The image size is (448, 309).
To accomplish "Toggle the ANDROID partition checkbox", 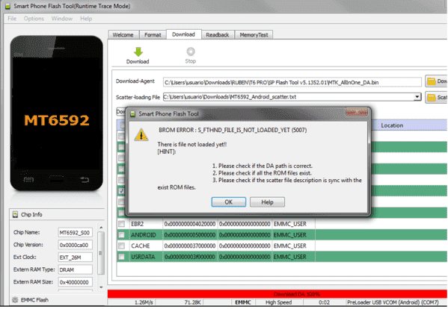I will tap(121, 235).
